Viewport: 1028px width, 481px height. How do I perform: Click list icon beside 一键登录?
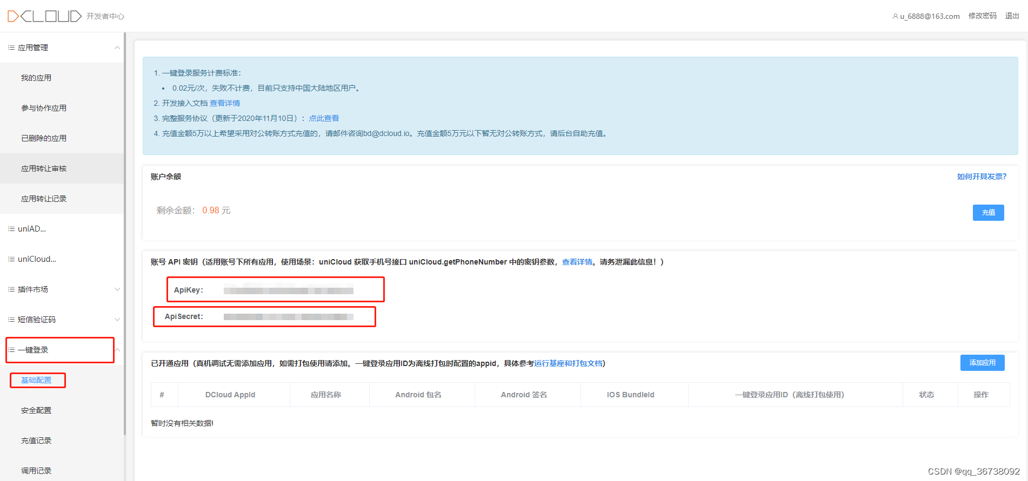pyautogui.click(x=11, y=350)
